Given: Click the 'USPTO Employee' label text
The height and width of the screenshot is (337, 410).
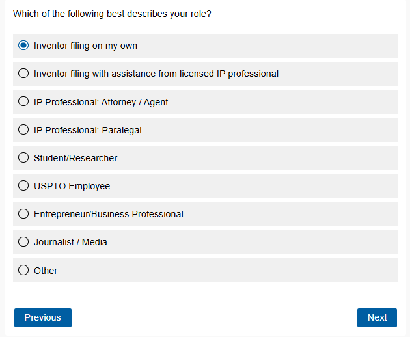Looking at the screenshot, I should click(x=72, y=186).
